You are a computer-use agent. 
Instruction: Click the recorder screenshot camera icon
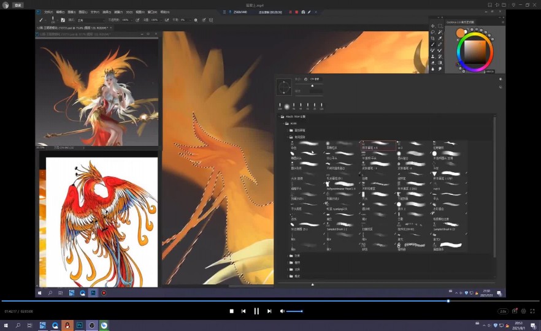click(x=303, y=12)
